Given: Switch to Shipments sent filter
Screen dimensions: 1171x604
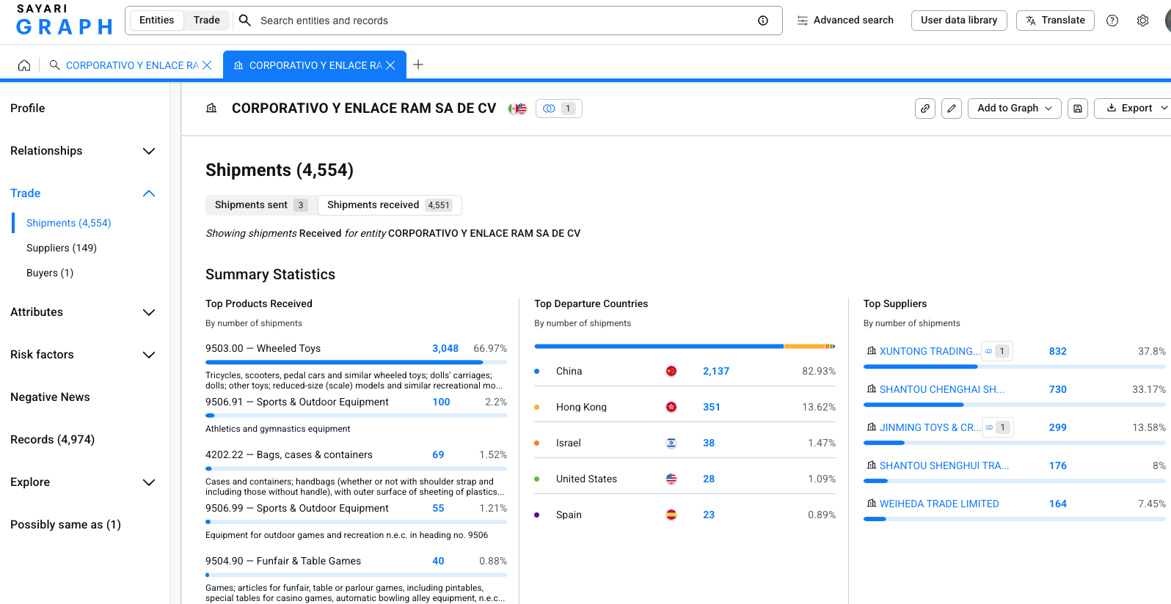Looking at the screenshot, I should (x=261, y=205).
